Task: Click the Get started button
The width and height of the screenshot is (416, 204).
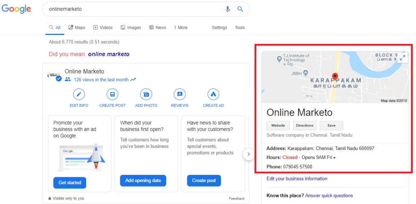Action: click(70, 183)
